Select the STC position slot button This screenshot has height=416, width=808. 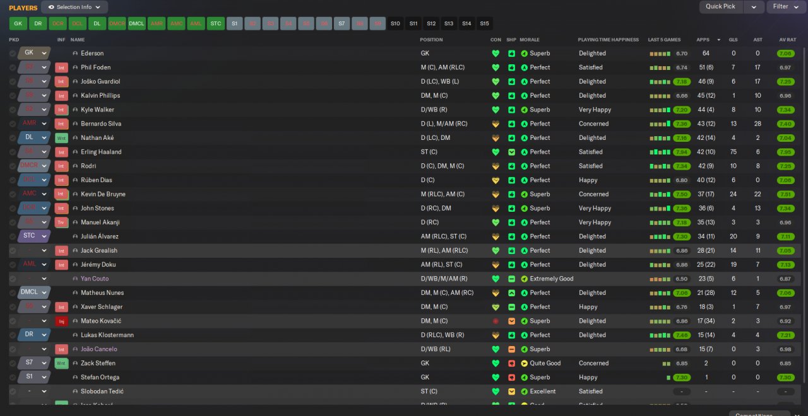pos(216,23)
